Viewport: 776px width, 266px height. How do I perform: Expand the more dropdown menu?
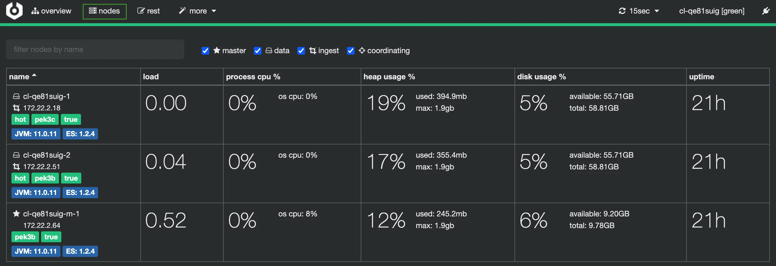[x=197, y=11]
